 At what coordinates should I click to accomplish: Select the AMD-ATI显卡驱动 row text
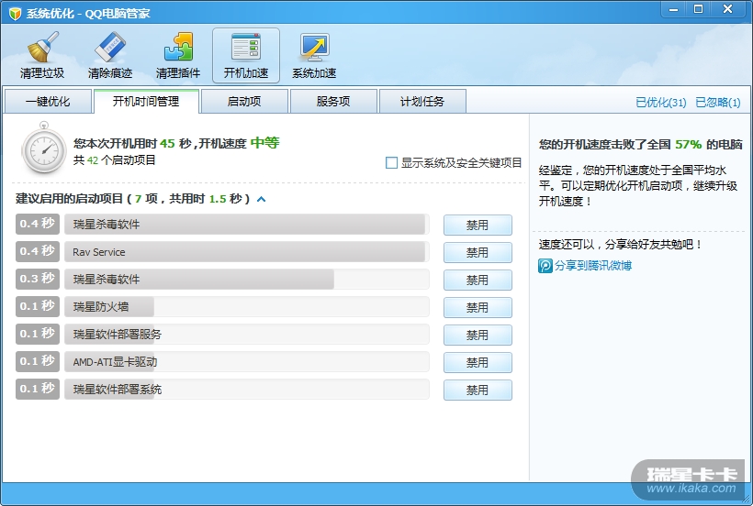pos(115,362)
